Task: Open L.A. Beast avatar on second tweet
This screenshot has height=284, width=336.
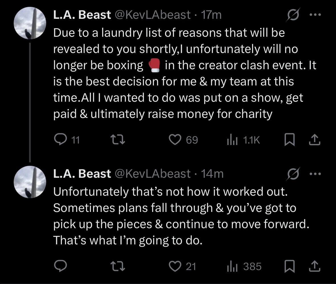Action: coord(30,182)
